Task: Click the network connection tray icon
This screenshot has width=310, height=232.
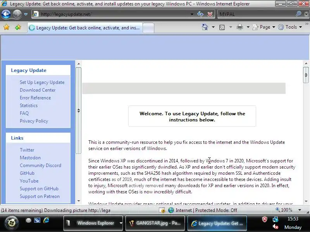Action: pos(276,219)
